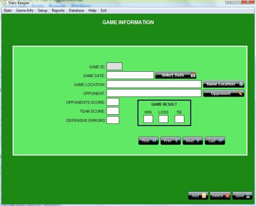Check the WIN result box

(x=148, y=119)
